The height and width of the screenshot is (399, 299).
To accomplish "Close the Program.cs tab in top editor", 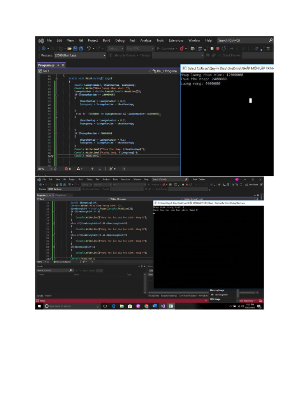I will [x=63, y=65].
